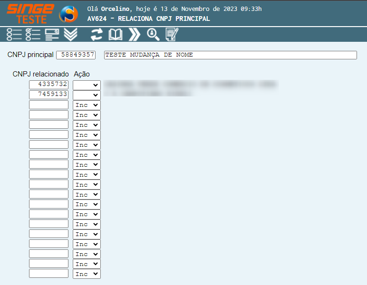This screenshot has height=285, width=367.
Task: Click the triple down-chevron icon
Action: click(70, 34)
